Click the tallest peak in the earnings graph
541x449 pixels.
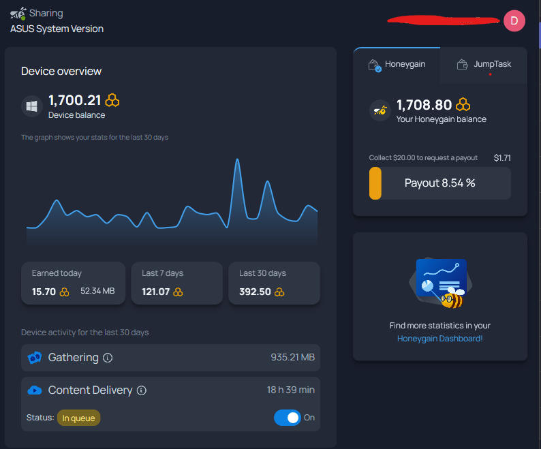click(x=237, y=160)
